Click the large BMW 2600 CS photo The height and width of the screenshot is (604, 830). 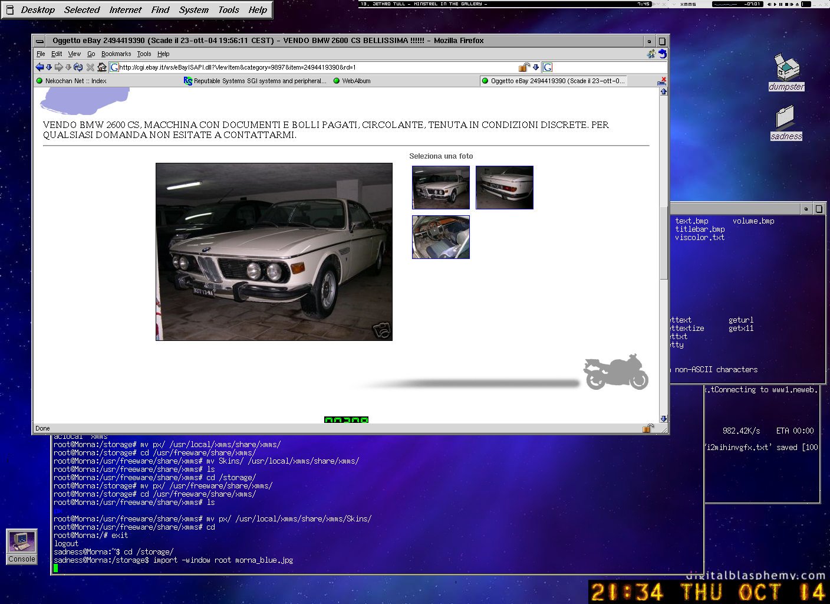[274, 252]
